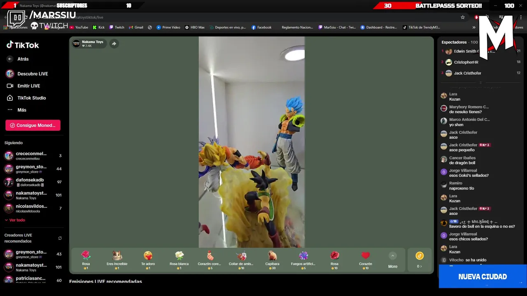The width and height of the screenshot is (527, 296).
Task: Open dafonsekadb channel in Siguiendo list
Action: coord(33,182)
